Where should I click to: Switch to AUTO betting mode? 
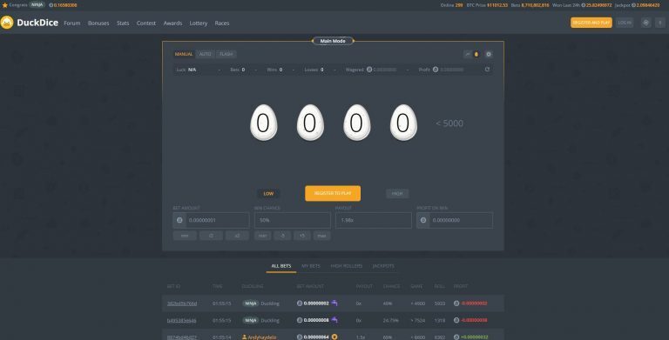tap(206, 54)
